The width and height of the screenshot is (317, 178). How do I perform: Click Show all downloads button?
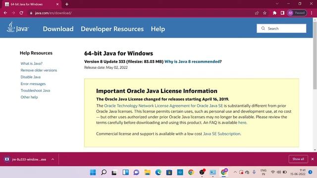point(298,159)
